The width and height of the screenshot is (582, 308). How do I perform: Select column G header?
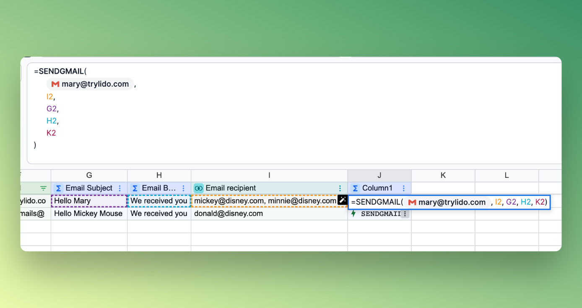(x=89, y=176)
